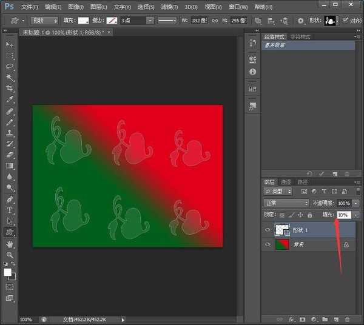Select the Zoom magnifier tool
The height and width of the screenshot is (325, 364).
(10, 255)
